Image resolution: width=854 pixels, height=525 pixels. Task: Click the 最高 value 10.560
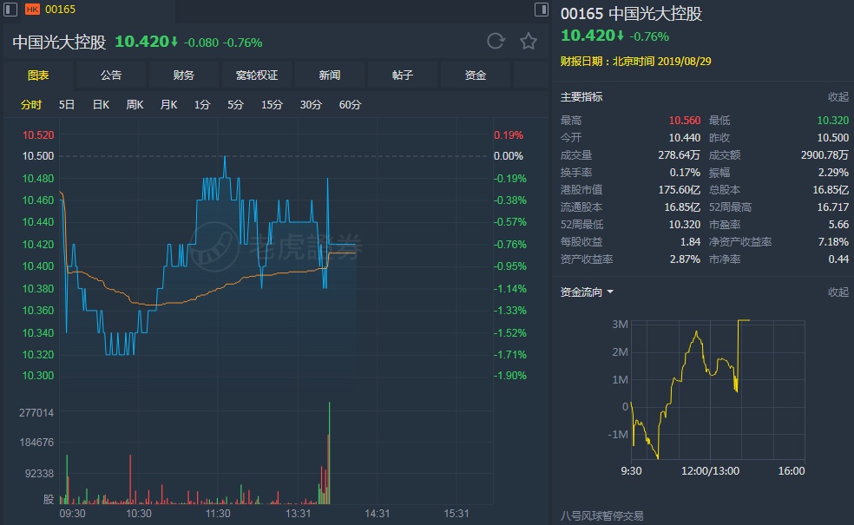pos(685,121)
